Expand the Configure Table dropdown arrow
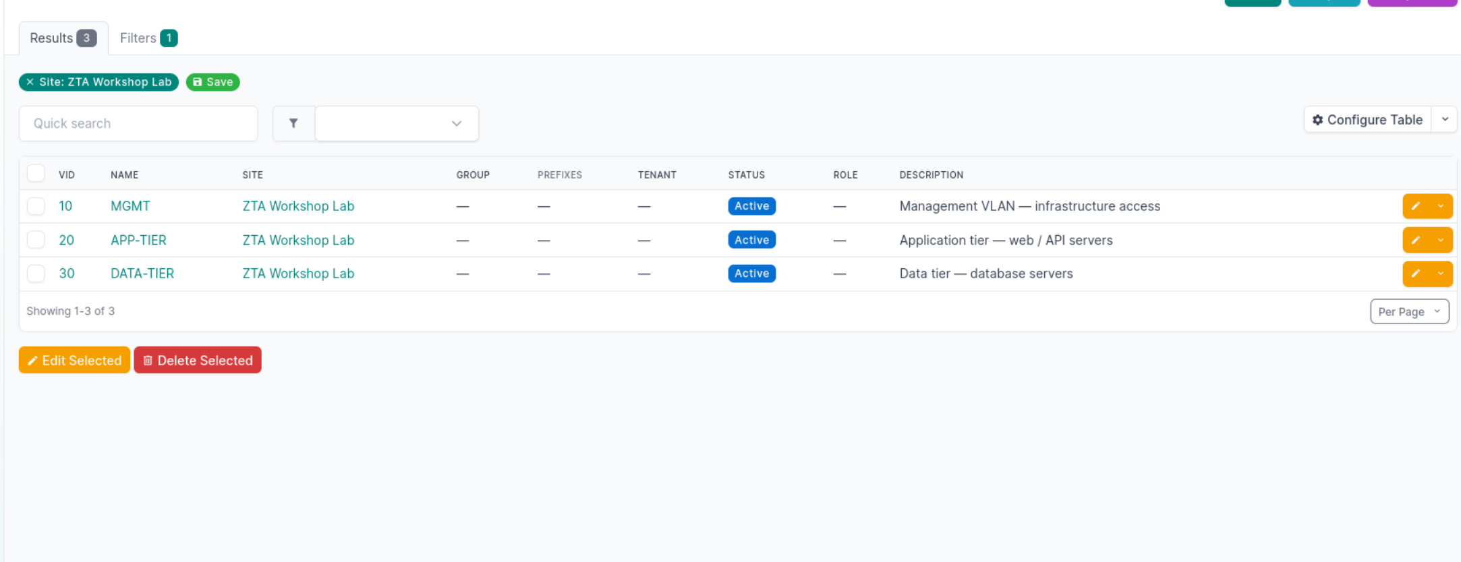This screenshot has width=1461, height=562. point(1445,120)
